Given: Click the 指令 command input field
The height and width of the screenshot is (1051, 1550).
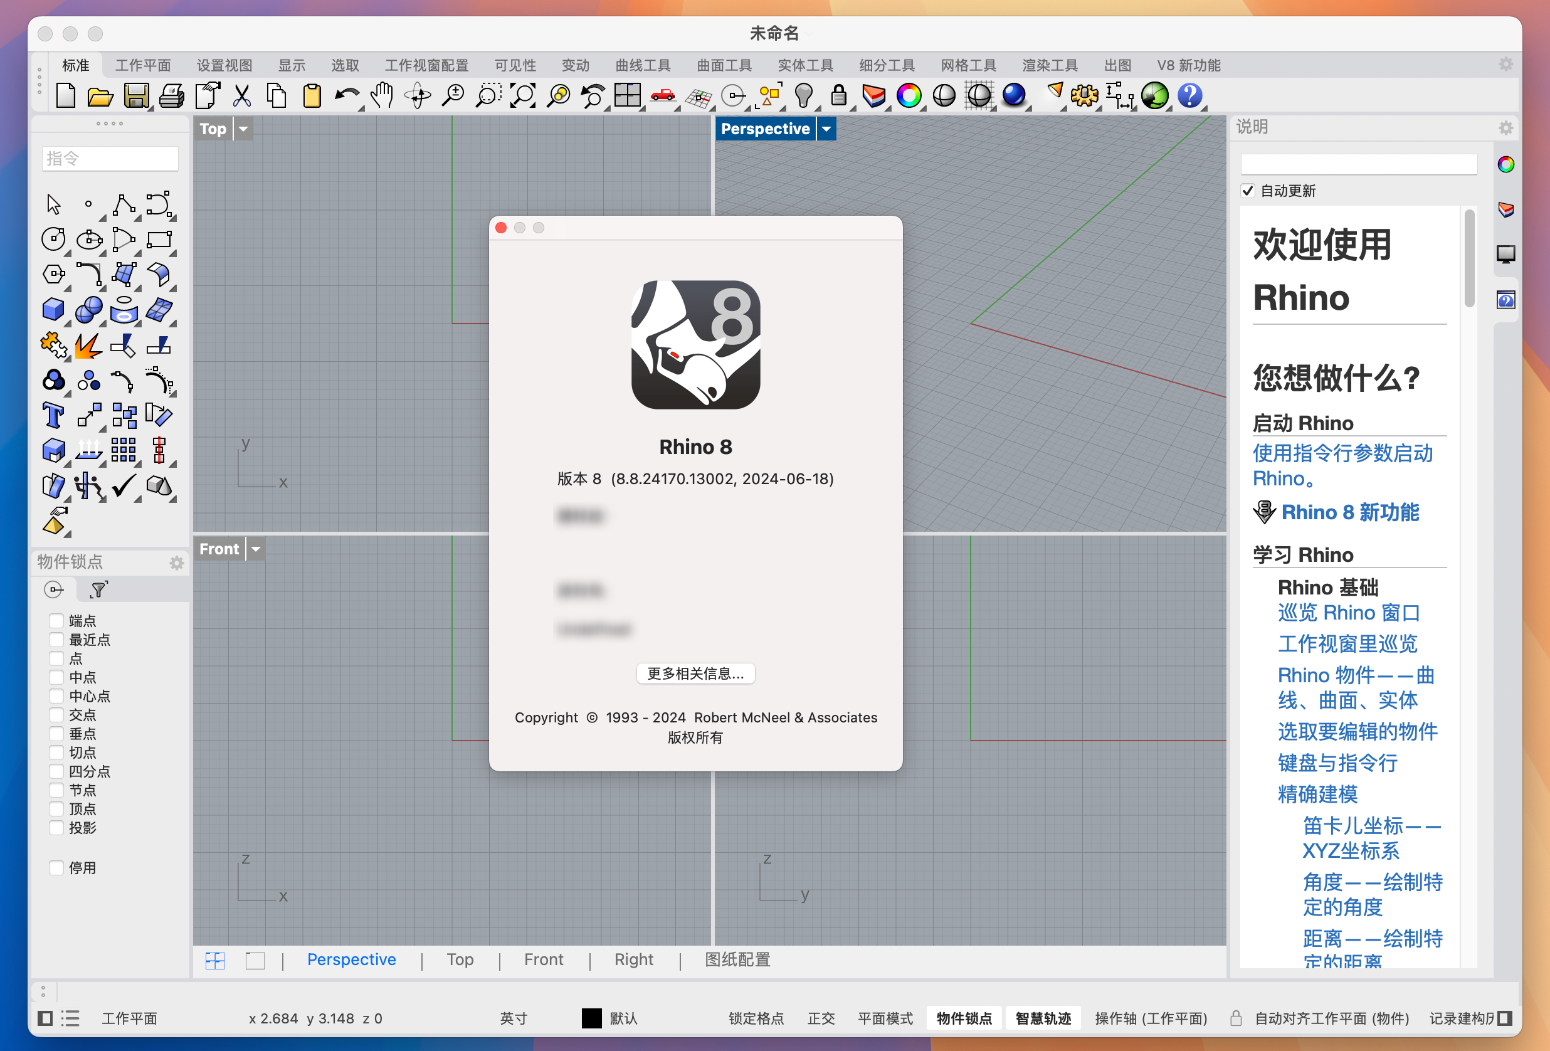Looking at the screenshot, I should click(110, 159).
